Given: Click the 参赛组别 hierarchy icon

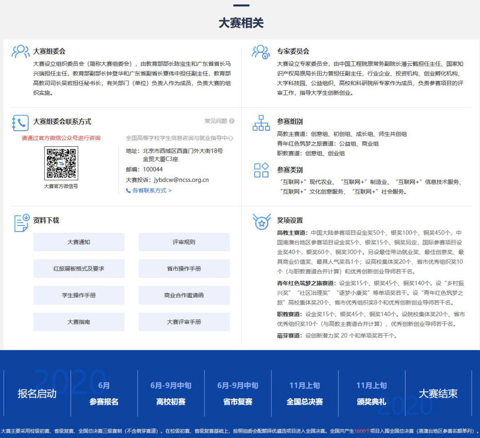Looking at the screenshot, I should pyautogui.click(x=261, y=122).
